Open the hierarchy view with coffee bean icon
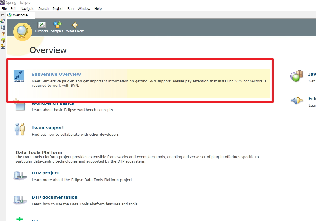Image resolution: width=316 pixels, height=221 pixels. pos(3,34)
